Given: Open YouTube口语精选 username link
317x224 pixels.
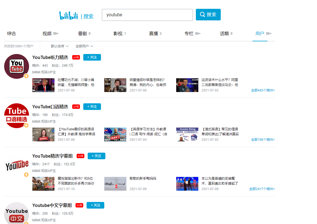Looking at the screenshot, I should pos(50,107).
